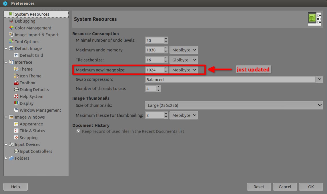Increase minimal number of undo levels
The height and width of the screenshot is (194, 327).
coord(166,39)
